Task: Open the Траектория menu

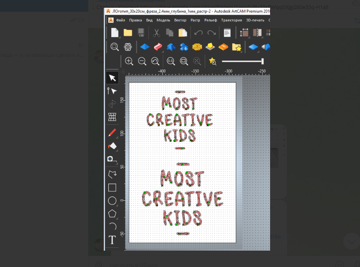Action: (231, 20)
